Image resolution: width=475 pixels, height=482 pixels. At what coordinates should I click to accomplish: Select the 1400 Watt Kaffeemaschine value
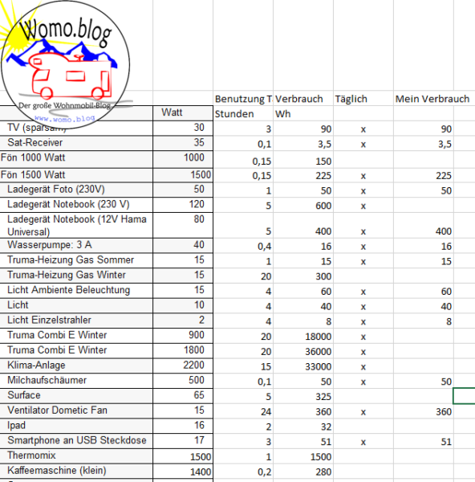[183, 472]
